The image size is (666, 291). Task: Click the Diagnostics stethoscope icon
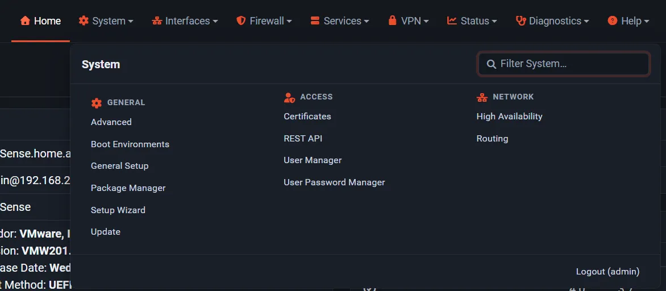[521, 20]
